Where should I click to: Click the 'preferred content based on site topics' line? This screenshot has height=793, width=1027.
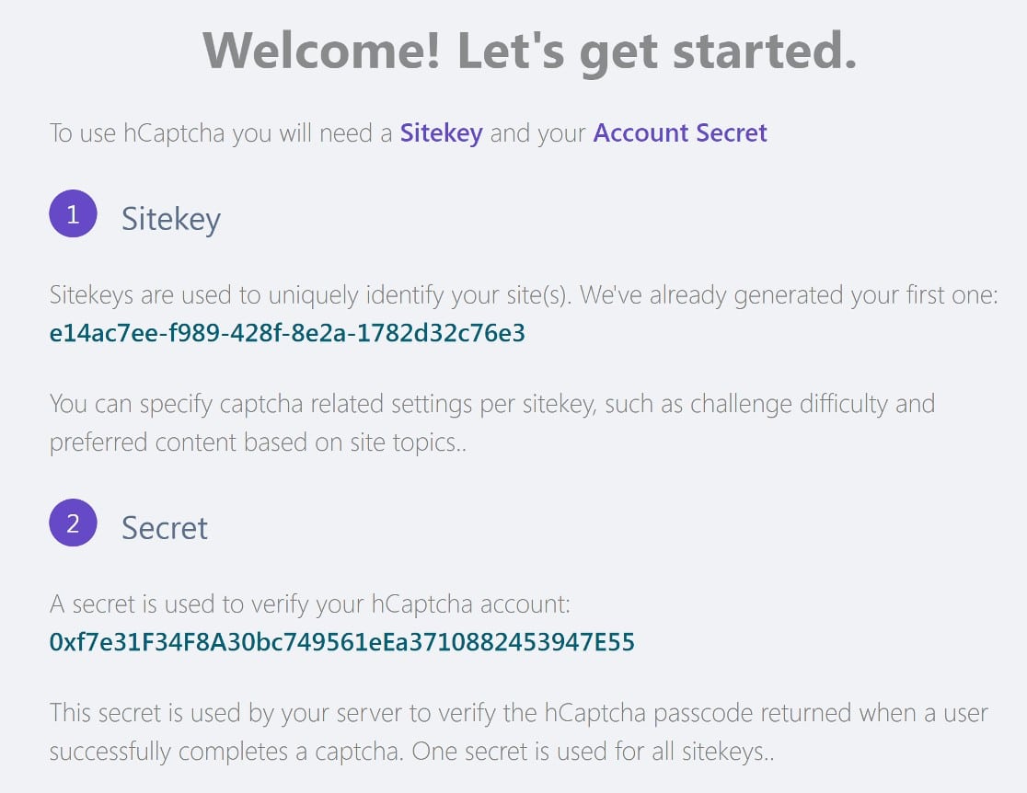(x=258, y=442)
